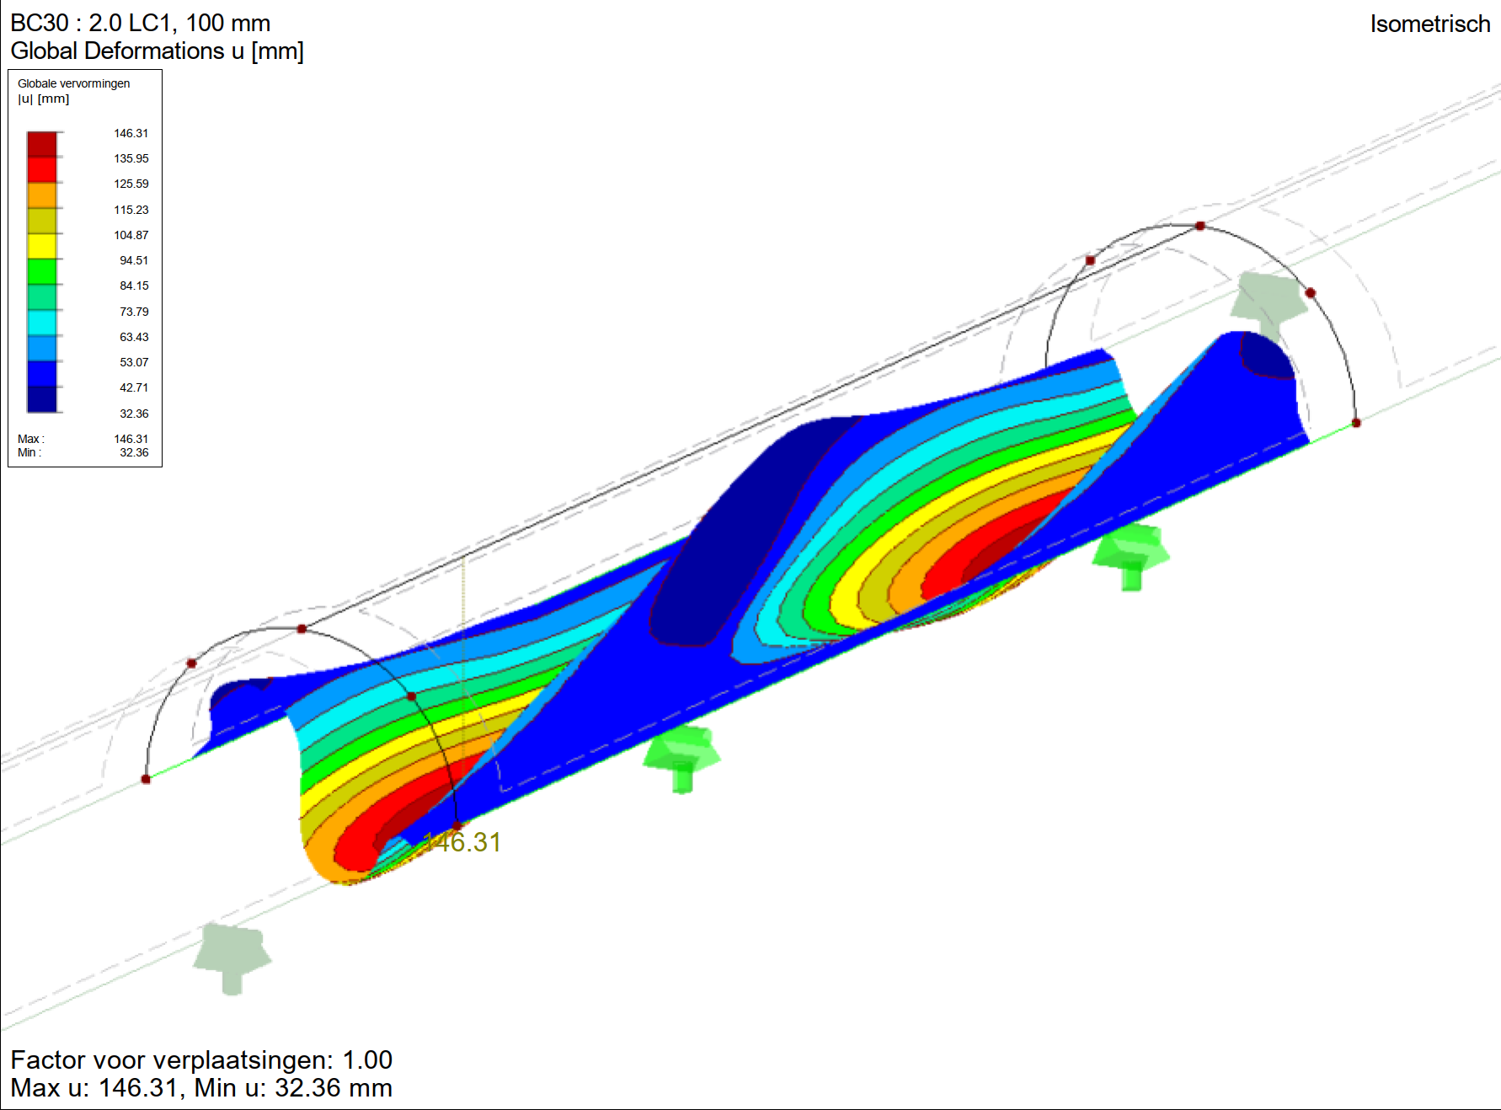Click the bright yellow legend swatch
The height and width of the screenshot is (1110, 1501).
[x=42, y=246]
